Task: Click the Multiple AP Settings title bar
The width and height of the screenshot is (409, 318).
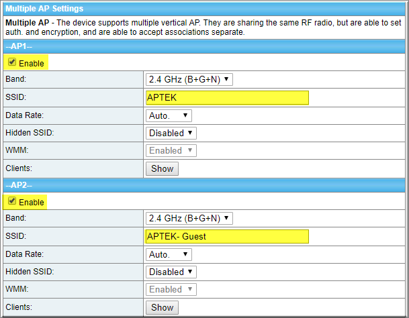Action: click(x=204, y=9)
